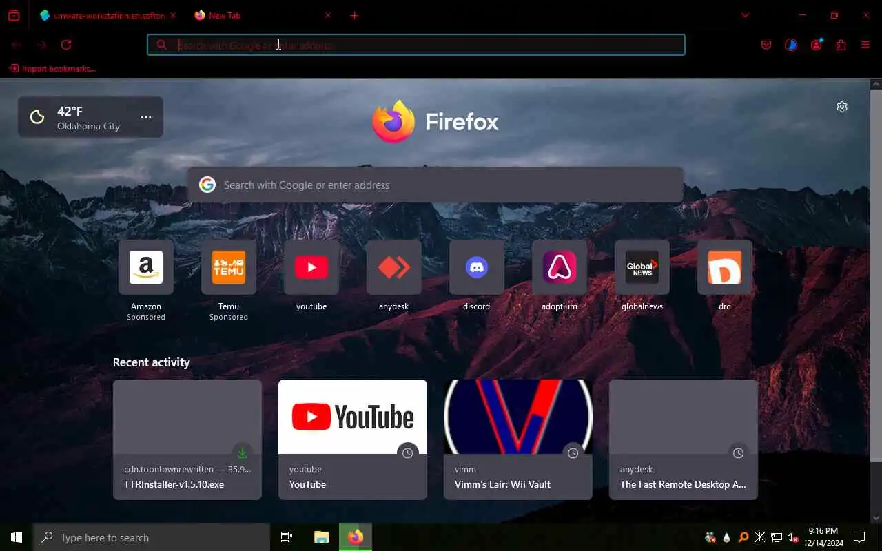882x551 pixels.
Task: Open weather widget options menu
Action: [146, 117]
